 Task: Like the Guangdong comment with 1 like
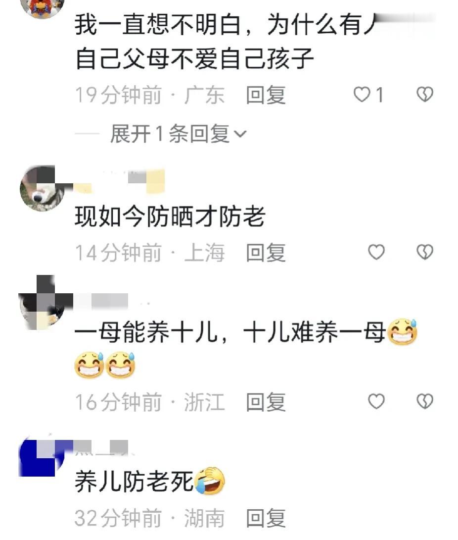click(362, 94)
